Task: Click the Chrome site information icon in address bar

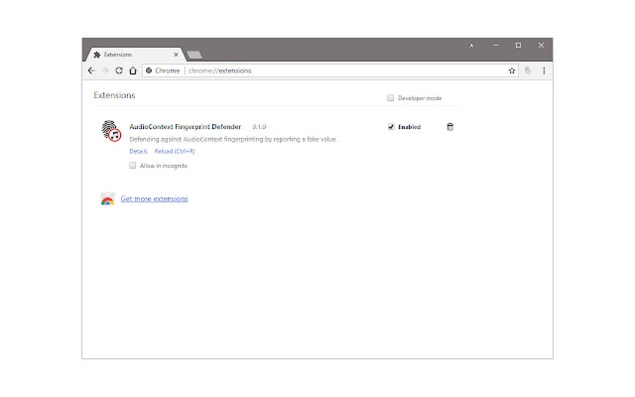Action: coord(148,70)
